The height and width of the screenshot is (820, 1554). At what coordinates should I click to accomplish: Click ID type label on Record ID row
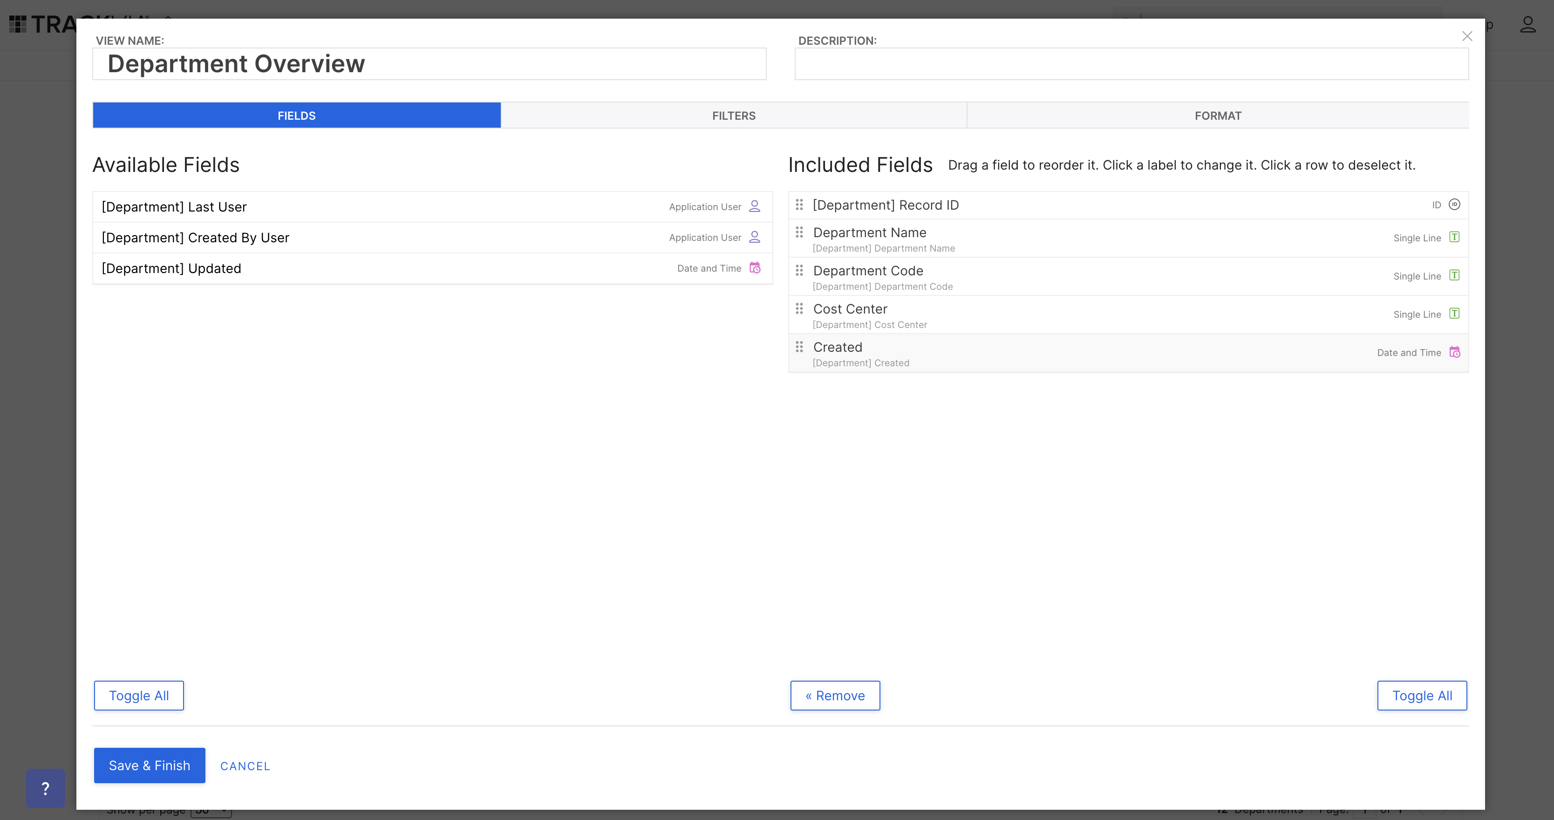click(x=1436, y=205)
